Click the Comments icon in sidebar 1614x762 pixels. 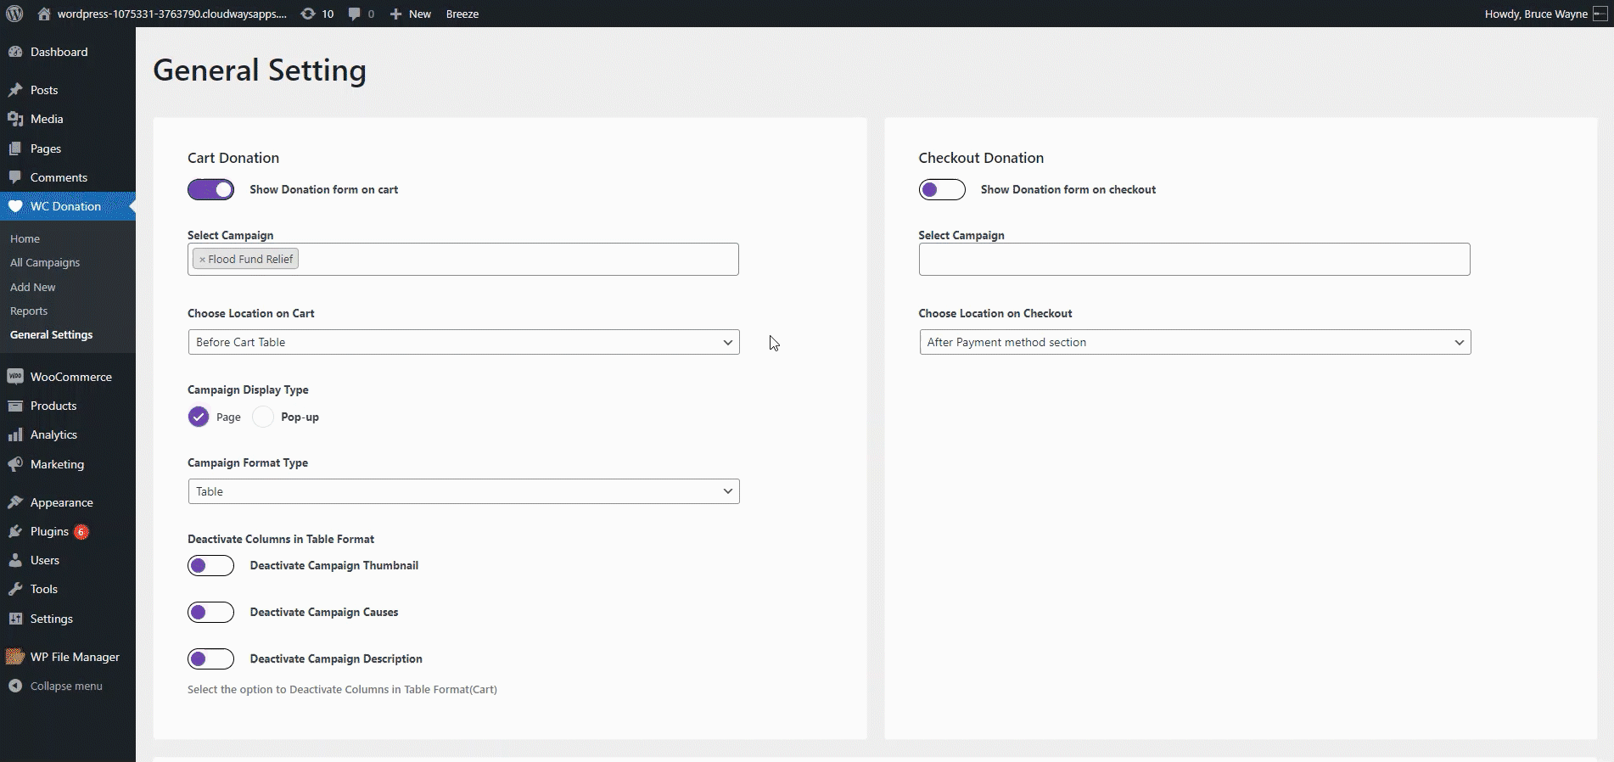point(15,177)
